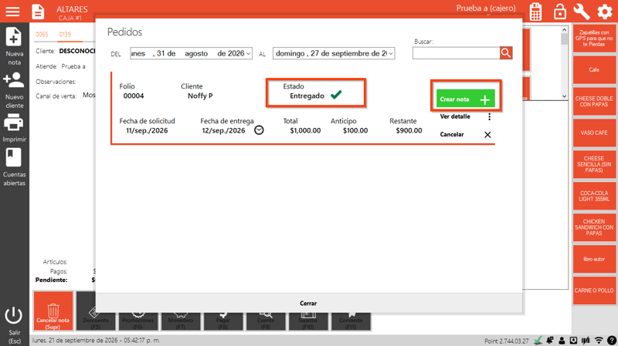Click the signal bars icon in status bar
This screenshot has height=346, width=618.
(586, 341)
